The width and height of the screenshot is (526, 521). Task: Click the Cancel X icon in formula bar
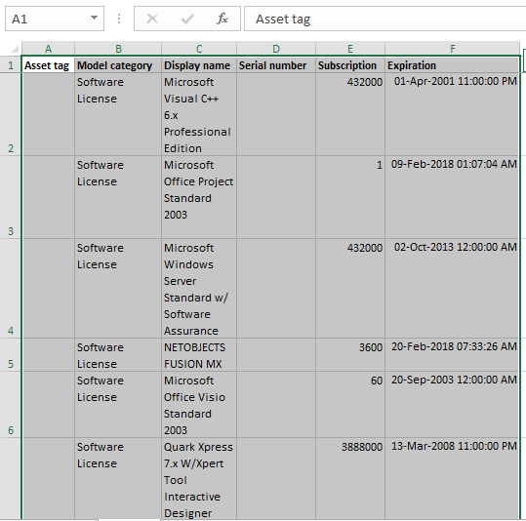coord(152,19)
